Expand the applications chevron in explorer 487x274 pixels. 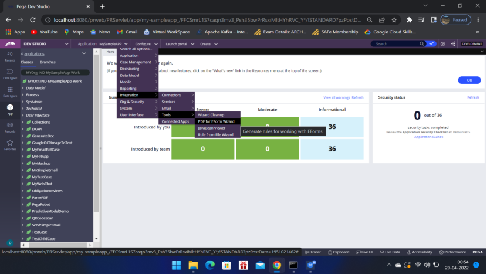(x=84, y=53)
